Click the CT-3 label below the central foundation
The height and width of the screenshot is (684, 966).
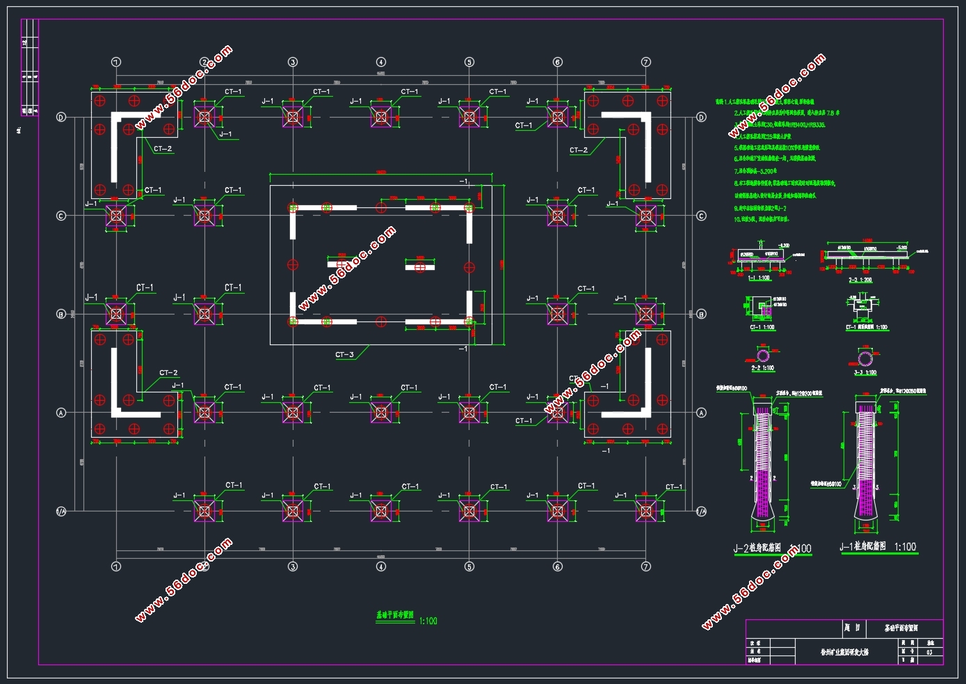click(x=344, y=355)
